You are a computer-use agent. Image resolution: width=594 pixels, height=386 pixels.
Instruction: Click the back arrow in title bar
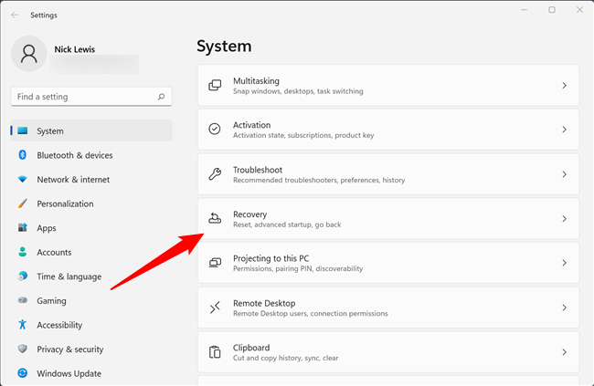pyautogui.click(x=15, y=15)
